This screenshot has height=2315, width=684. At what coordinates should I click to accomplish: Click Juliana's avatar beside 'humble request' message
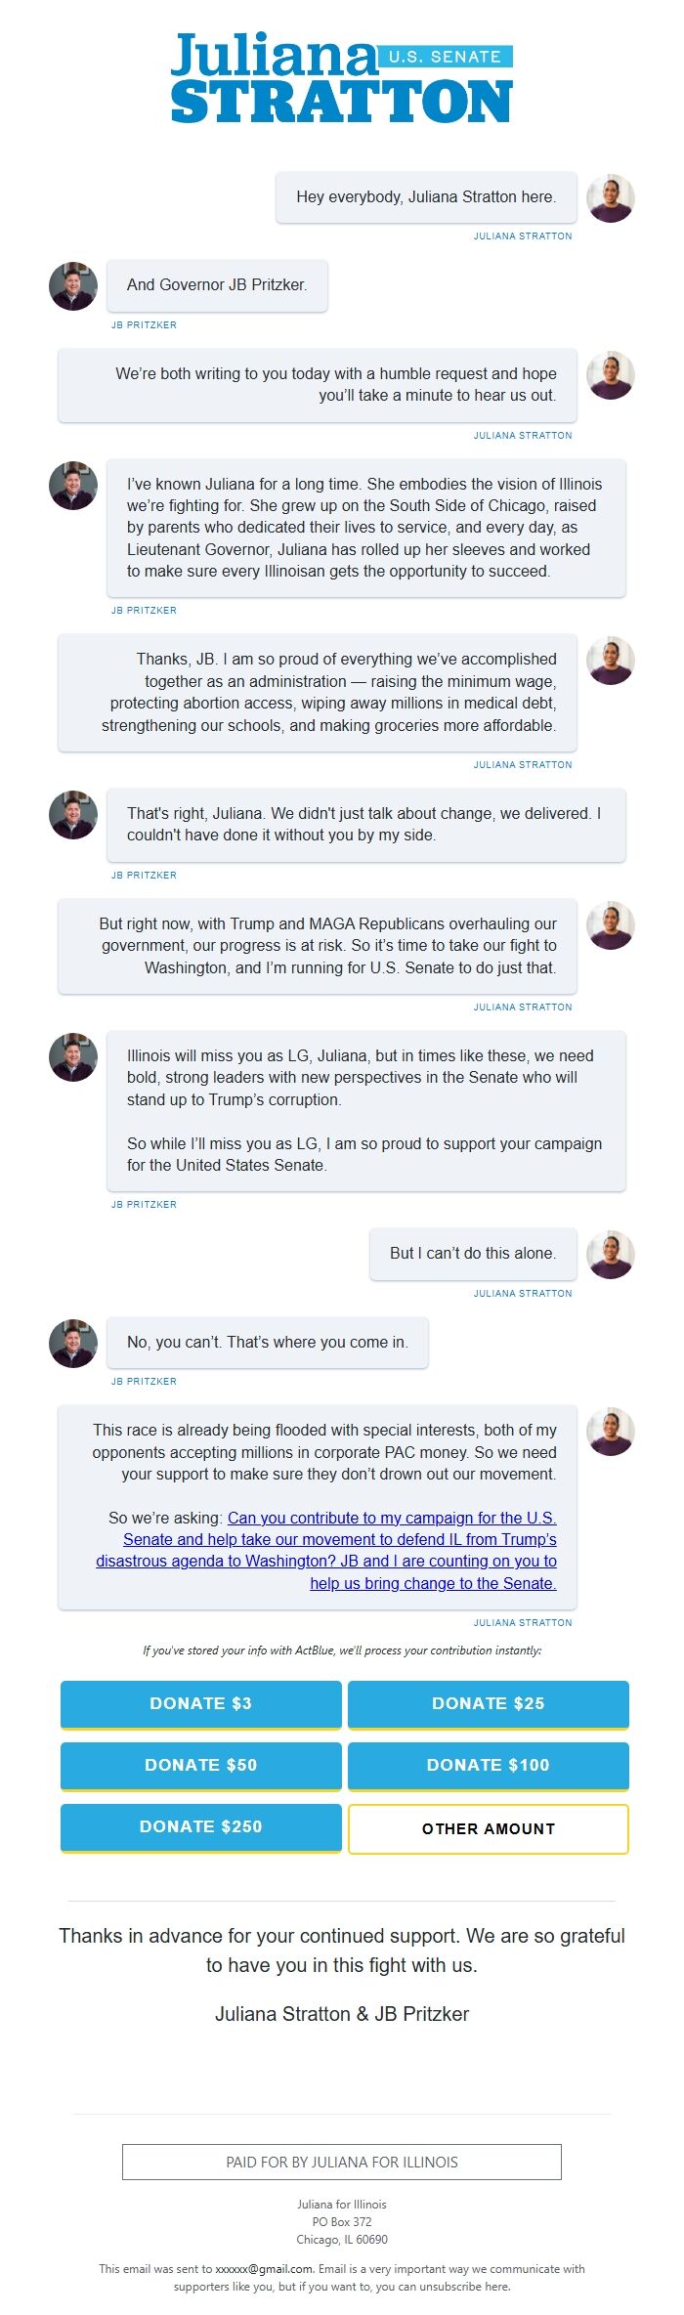[x=611, y=375]
